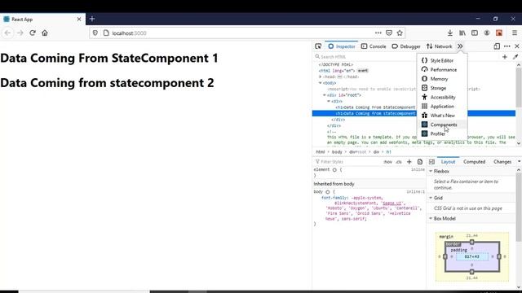Select Performance from the tools menu

tap(442, 70)
